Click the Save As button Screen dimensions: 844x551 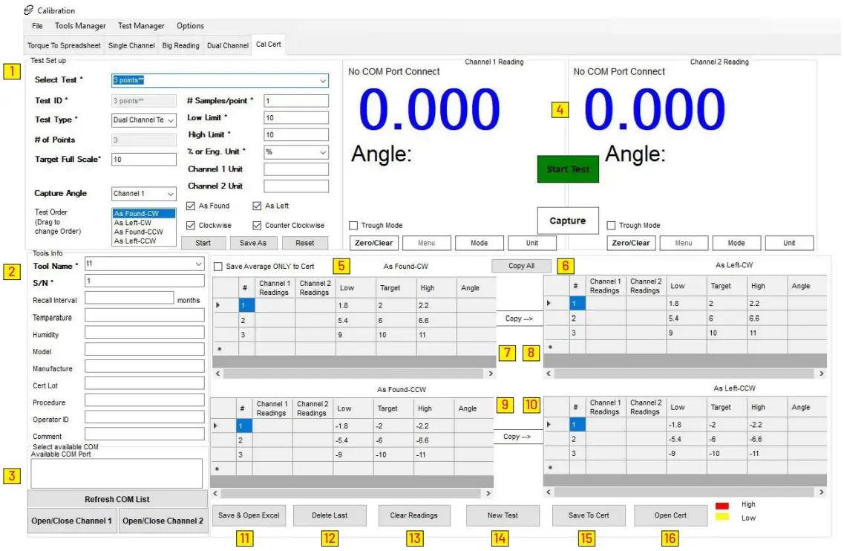(x=253, y=244)
